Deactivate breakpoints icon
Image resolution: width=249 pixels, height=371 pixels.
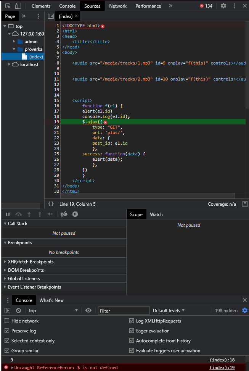click(x=64, y=214)
